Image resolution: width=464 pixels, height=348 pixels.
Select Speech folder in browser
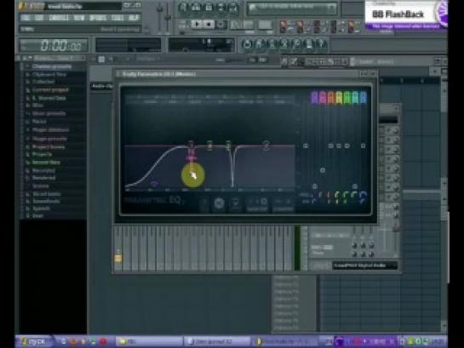coord(41,208)
